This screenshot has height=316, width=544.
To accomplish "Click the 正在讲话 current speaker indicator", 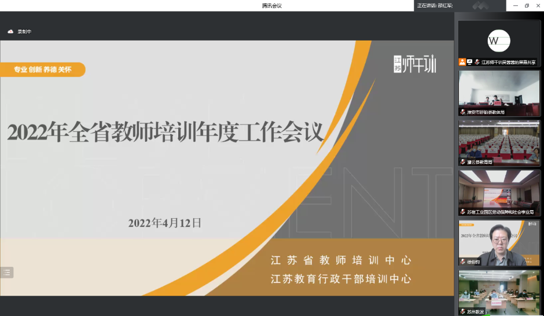I will click(435, 5).
